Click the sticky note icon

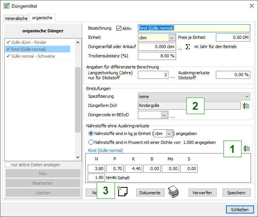click(x=122, y=192)
